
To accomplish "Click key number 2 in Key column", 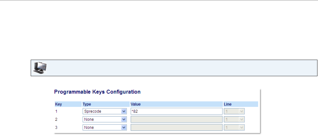I will pos(56,119).
